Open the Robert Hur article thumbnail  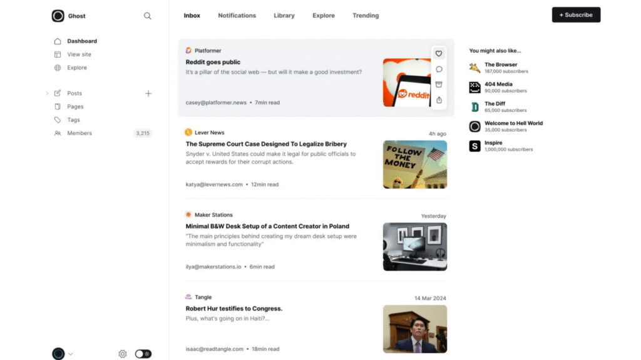(415, 329)
